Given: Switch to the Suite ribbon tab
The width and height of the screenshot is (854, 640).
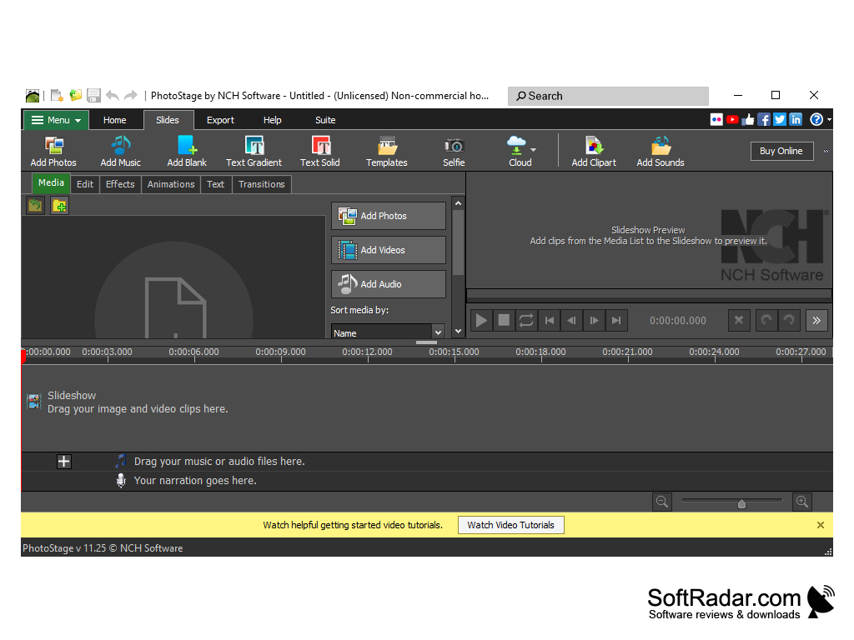Looking at the screenshot, I should point(325,120).
